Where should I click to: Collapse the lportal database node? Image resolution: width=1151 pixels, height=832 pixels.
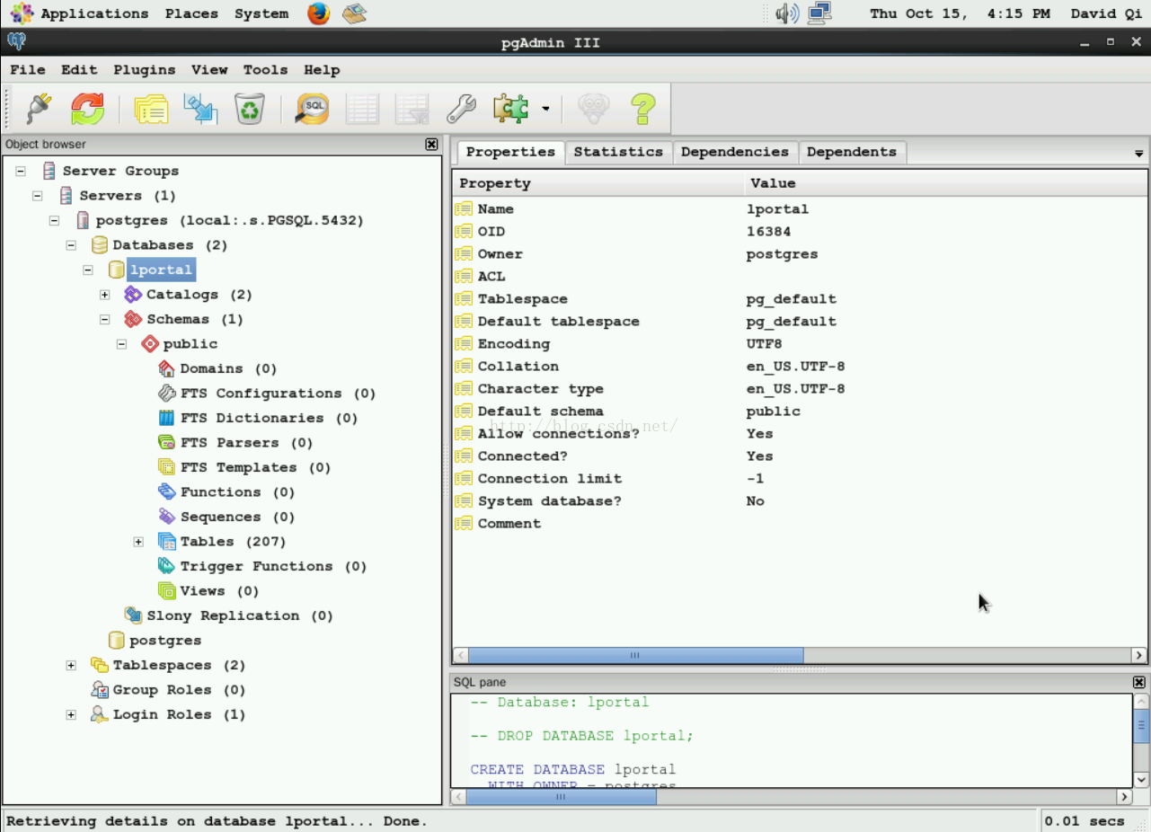coord(88,270)
